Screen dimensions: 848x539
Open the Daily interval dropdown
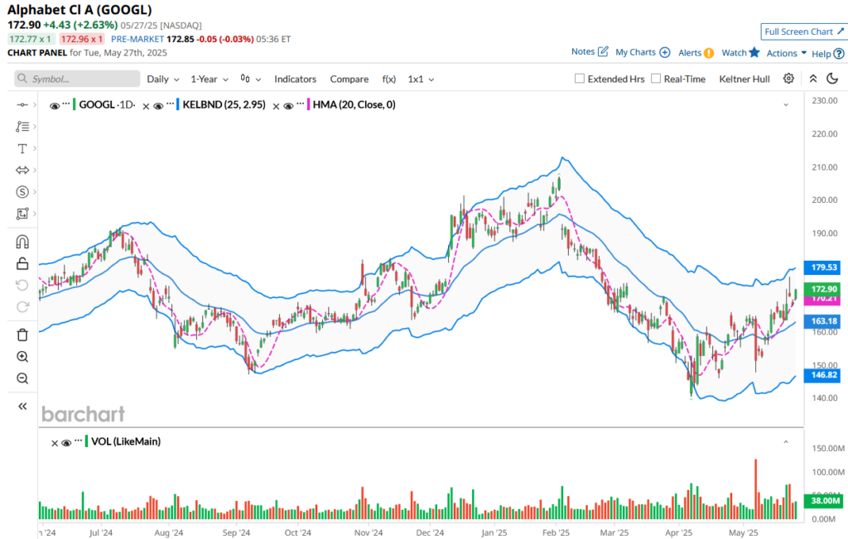pyautogui.click(x=162, y=79)
